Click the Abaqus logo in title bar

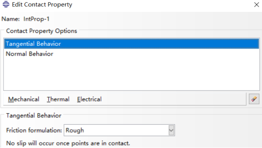point(6,4)
